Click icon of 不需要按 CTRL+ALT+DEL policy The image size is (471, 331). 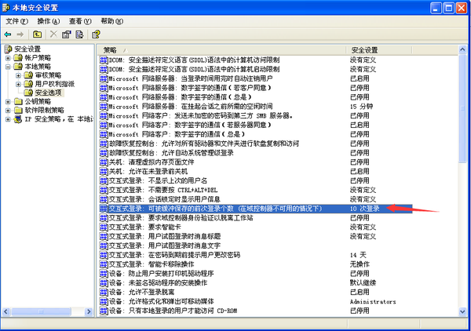pyautogui.click(x=104, y=191)
